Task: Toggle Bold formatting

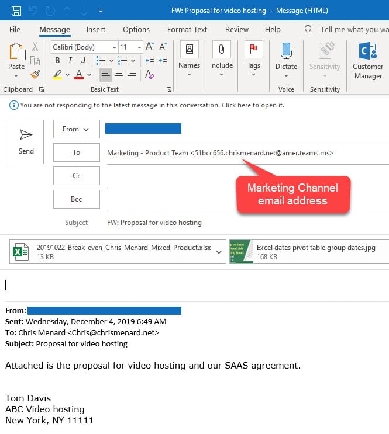Action: point(57,60)
